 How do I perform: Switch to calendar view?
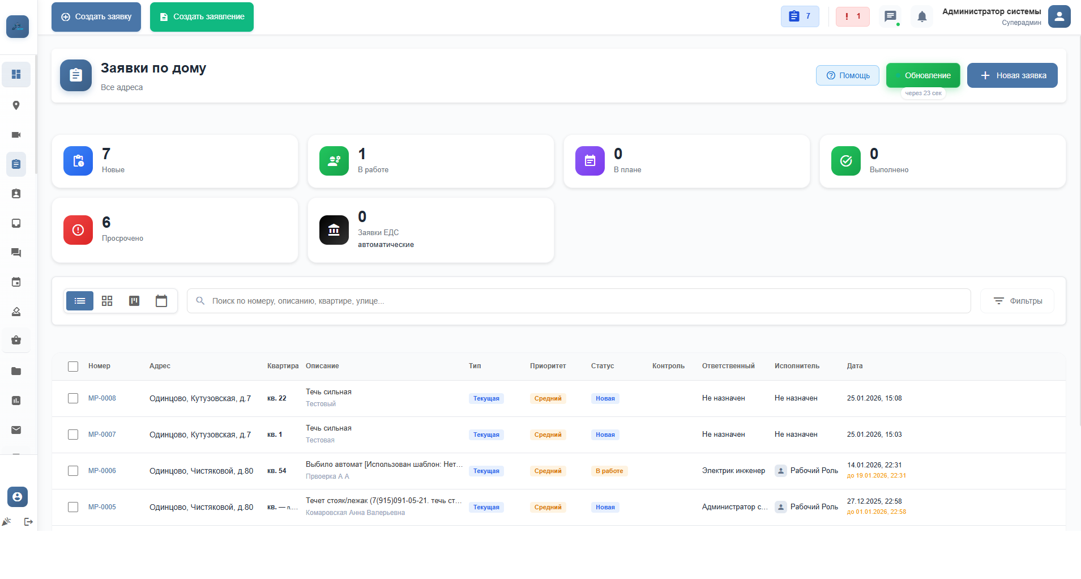click(x=161, y=301)
